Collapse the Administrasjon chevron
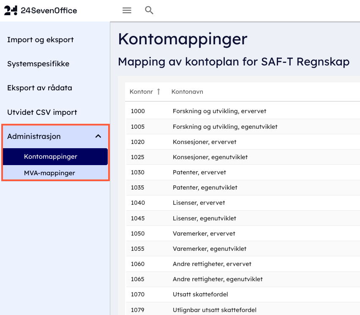Viewport: 360px width, 315px height. (x=98, y=136)
